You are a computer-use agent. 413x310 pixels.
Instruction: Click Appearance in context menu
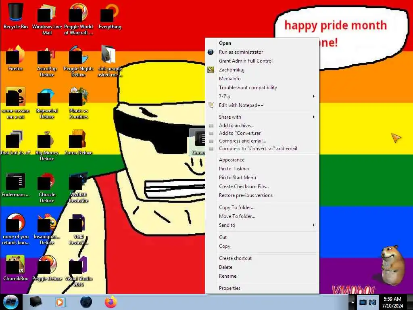262,160
